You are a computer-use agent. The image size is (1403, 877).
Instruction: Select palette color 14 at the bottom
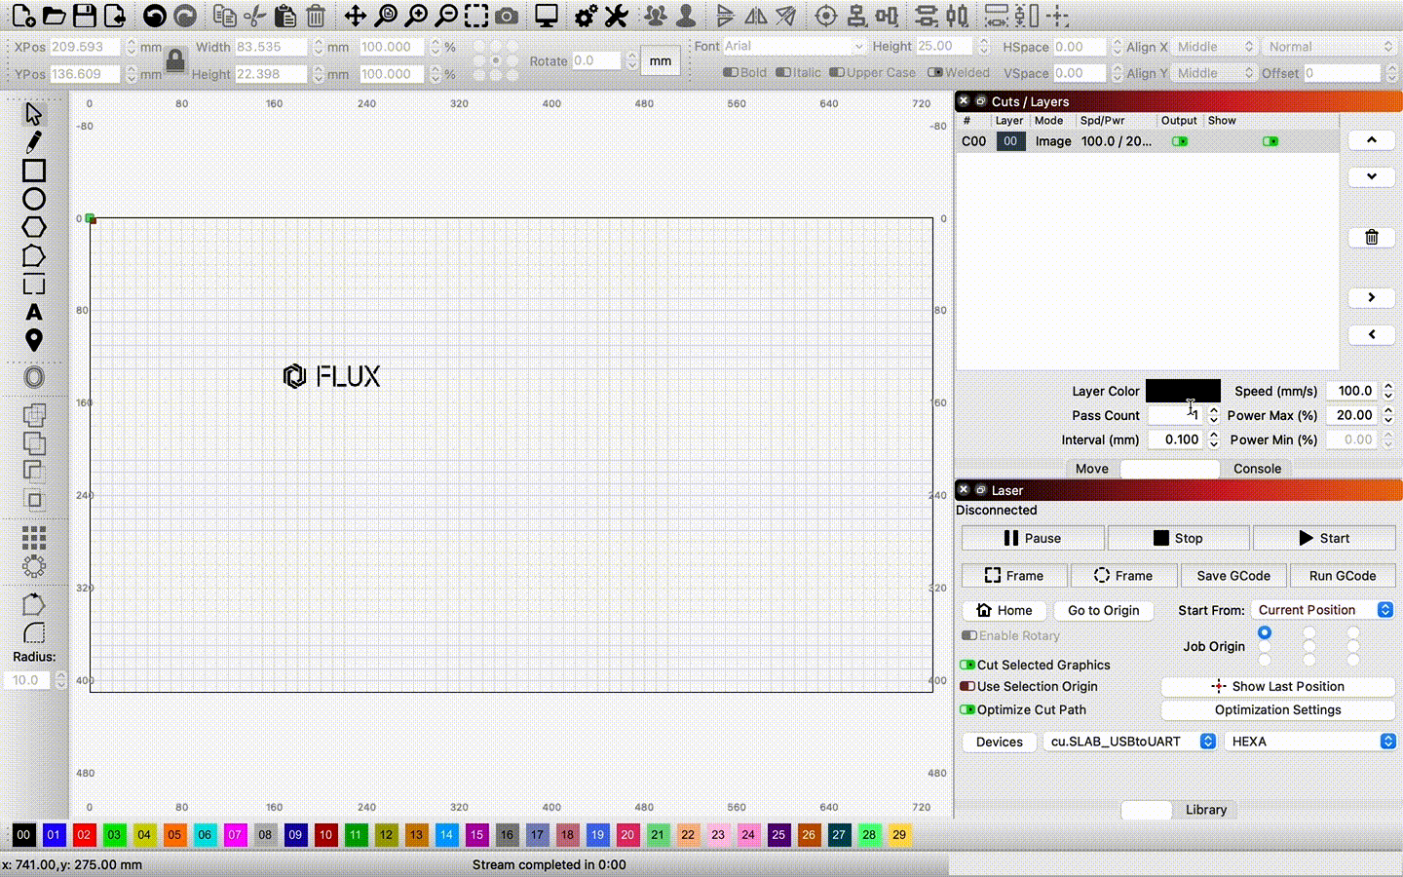446,835
